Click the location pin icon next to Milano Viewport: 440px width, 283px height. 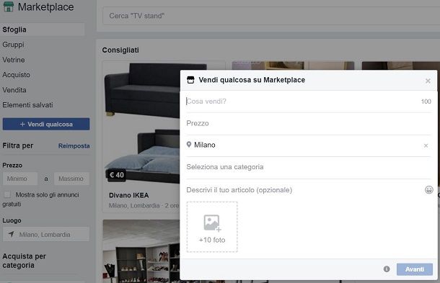[x=189, y=145]
